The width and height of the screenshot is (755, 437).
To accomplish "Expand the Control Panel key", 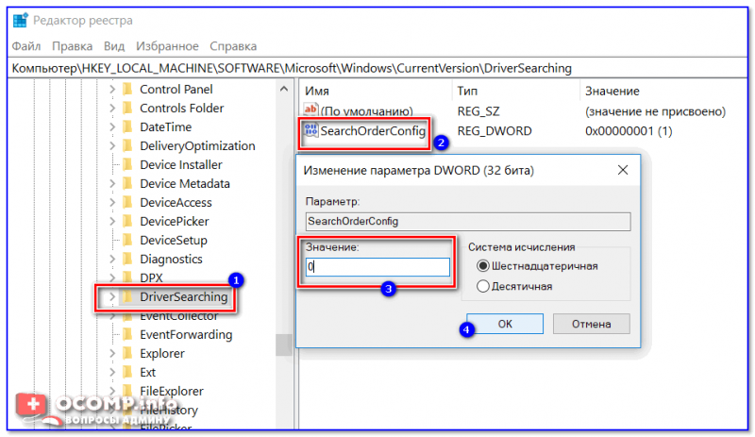I will (112, 89).
